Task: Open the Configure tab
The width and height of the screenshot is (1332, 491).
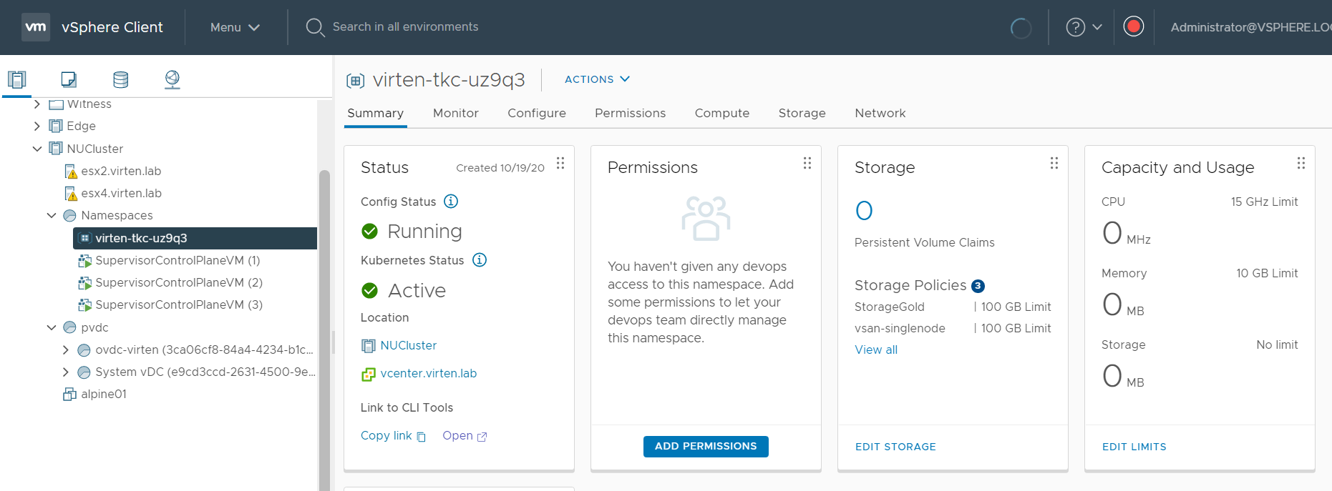Action: [x=537, y=113]
